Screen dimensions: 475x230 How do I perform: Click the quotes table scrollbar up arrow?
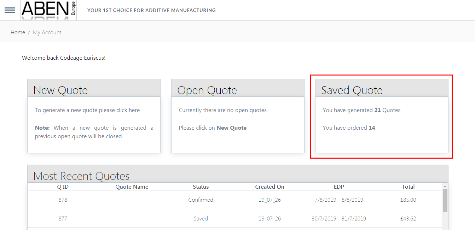445,186
